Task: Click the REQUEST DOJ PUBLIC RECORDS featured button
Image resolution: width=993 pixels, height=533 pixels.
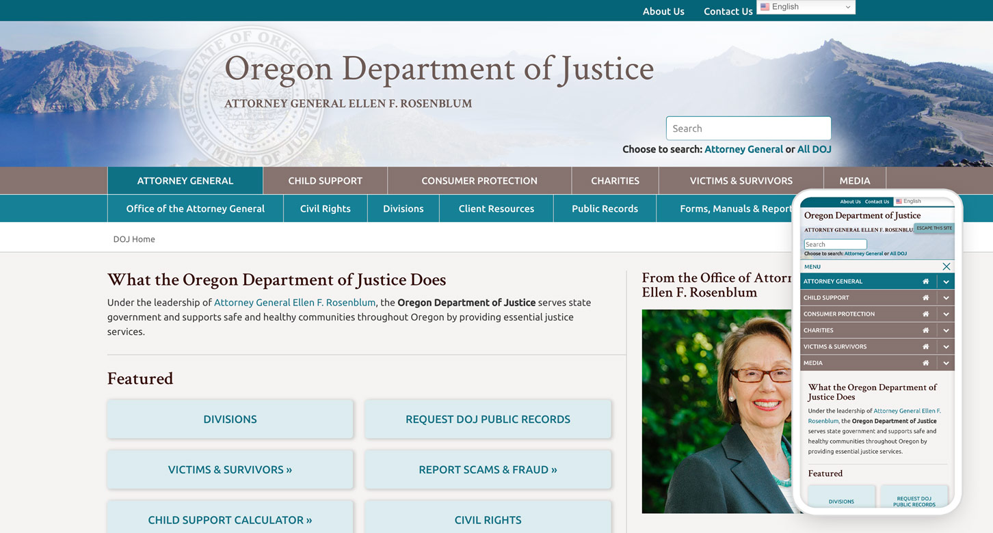Action: 488,419
